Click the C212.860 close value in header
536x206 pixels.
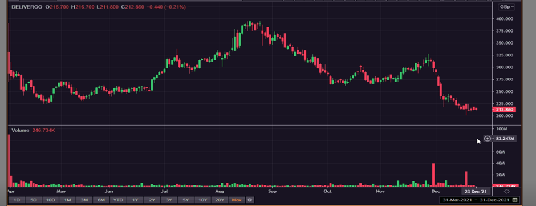coord(133,7)
